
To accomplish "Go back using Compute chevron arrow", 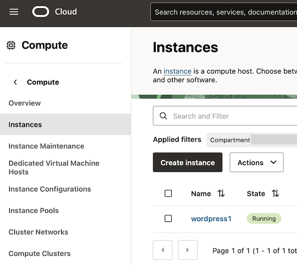I will [15, 82].
